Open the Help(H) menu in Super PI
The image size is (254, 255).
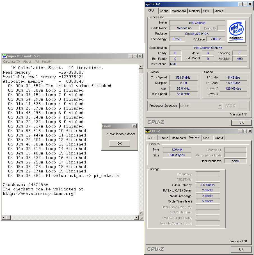47,62
